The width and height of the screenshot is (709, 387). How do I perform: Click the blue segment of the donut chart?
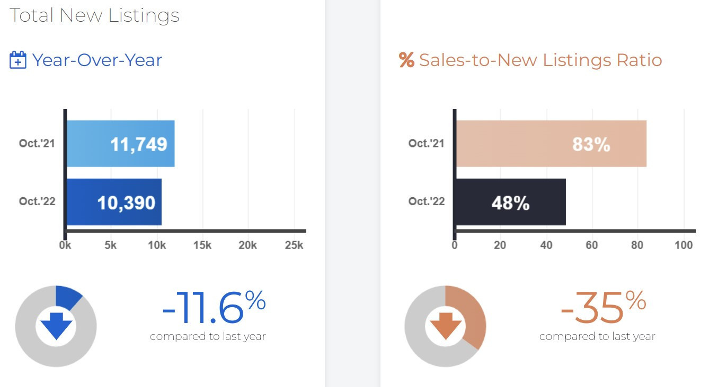click(67, 295)
